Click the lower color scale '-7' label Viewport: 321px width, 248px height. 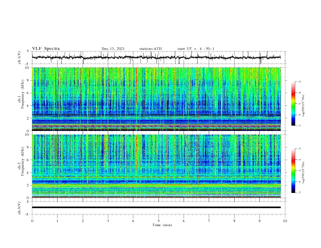tap(299, 193)
